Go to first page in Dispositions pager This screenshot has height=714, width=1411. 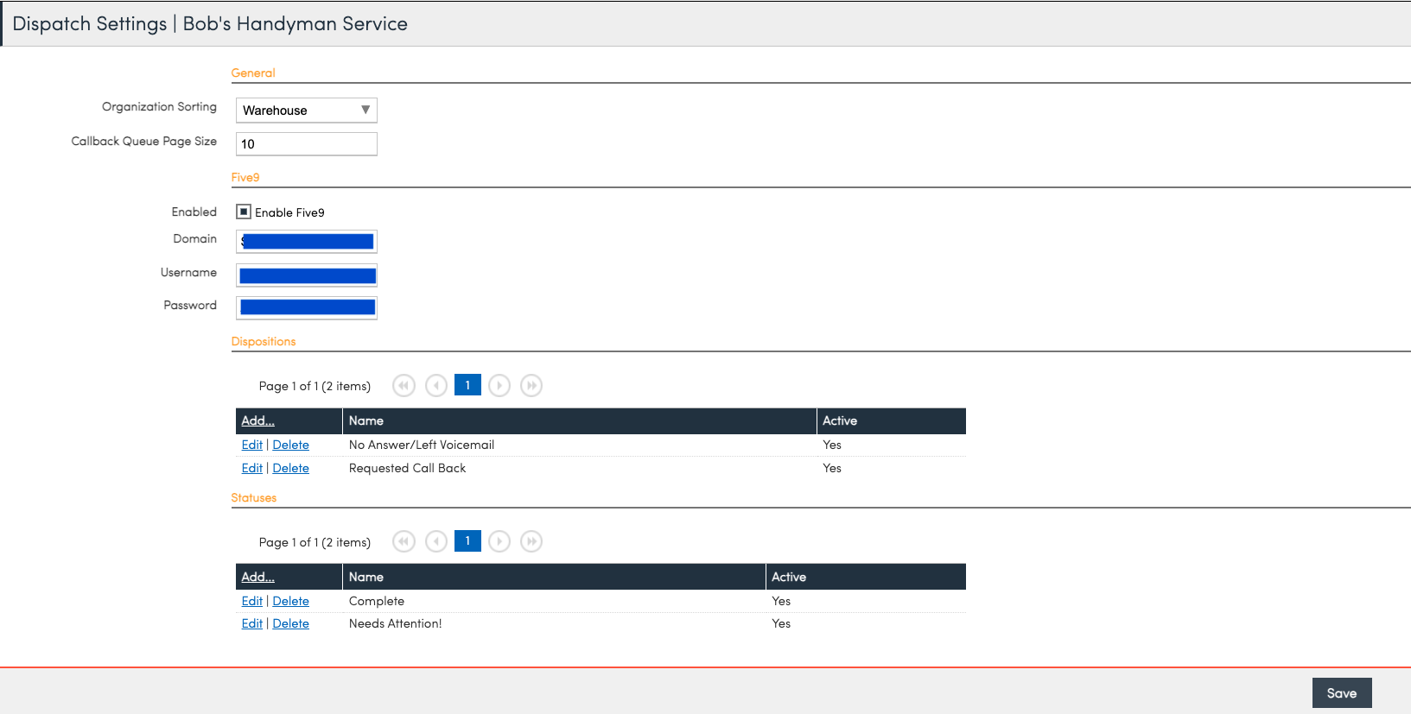pos(404,386)
